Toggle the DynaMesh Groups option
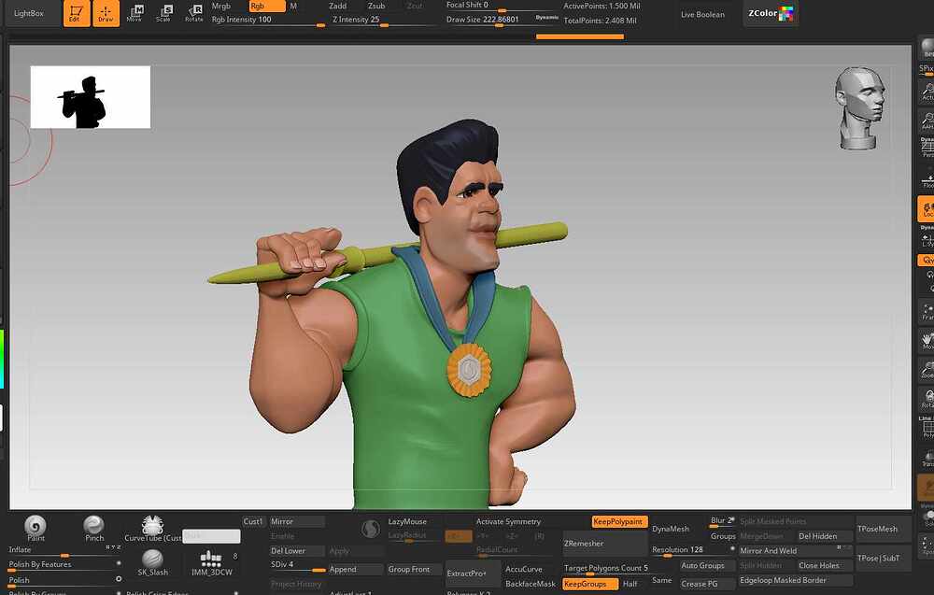 [x=723, y=537]
